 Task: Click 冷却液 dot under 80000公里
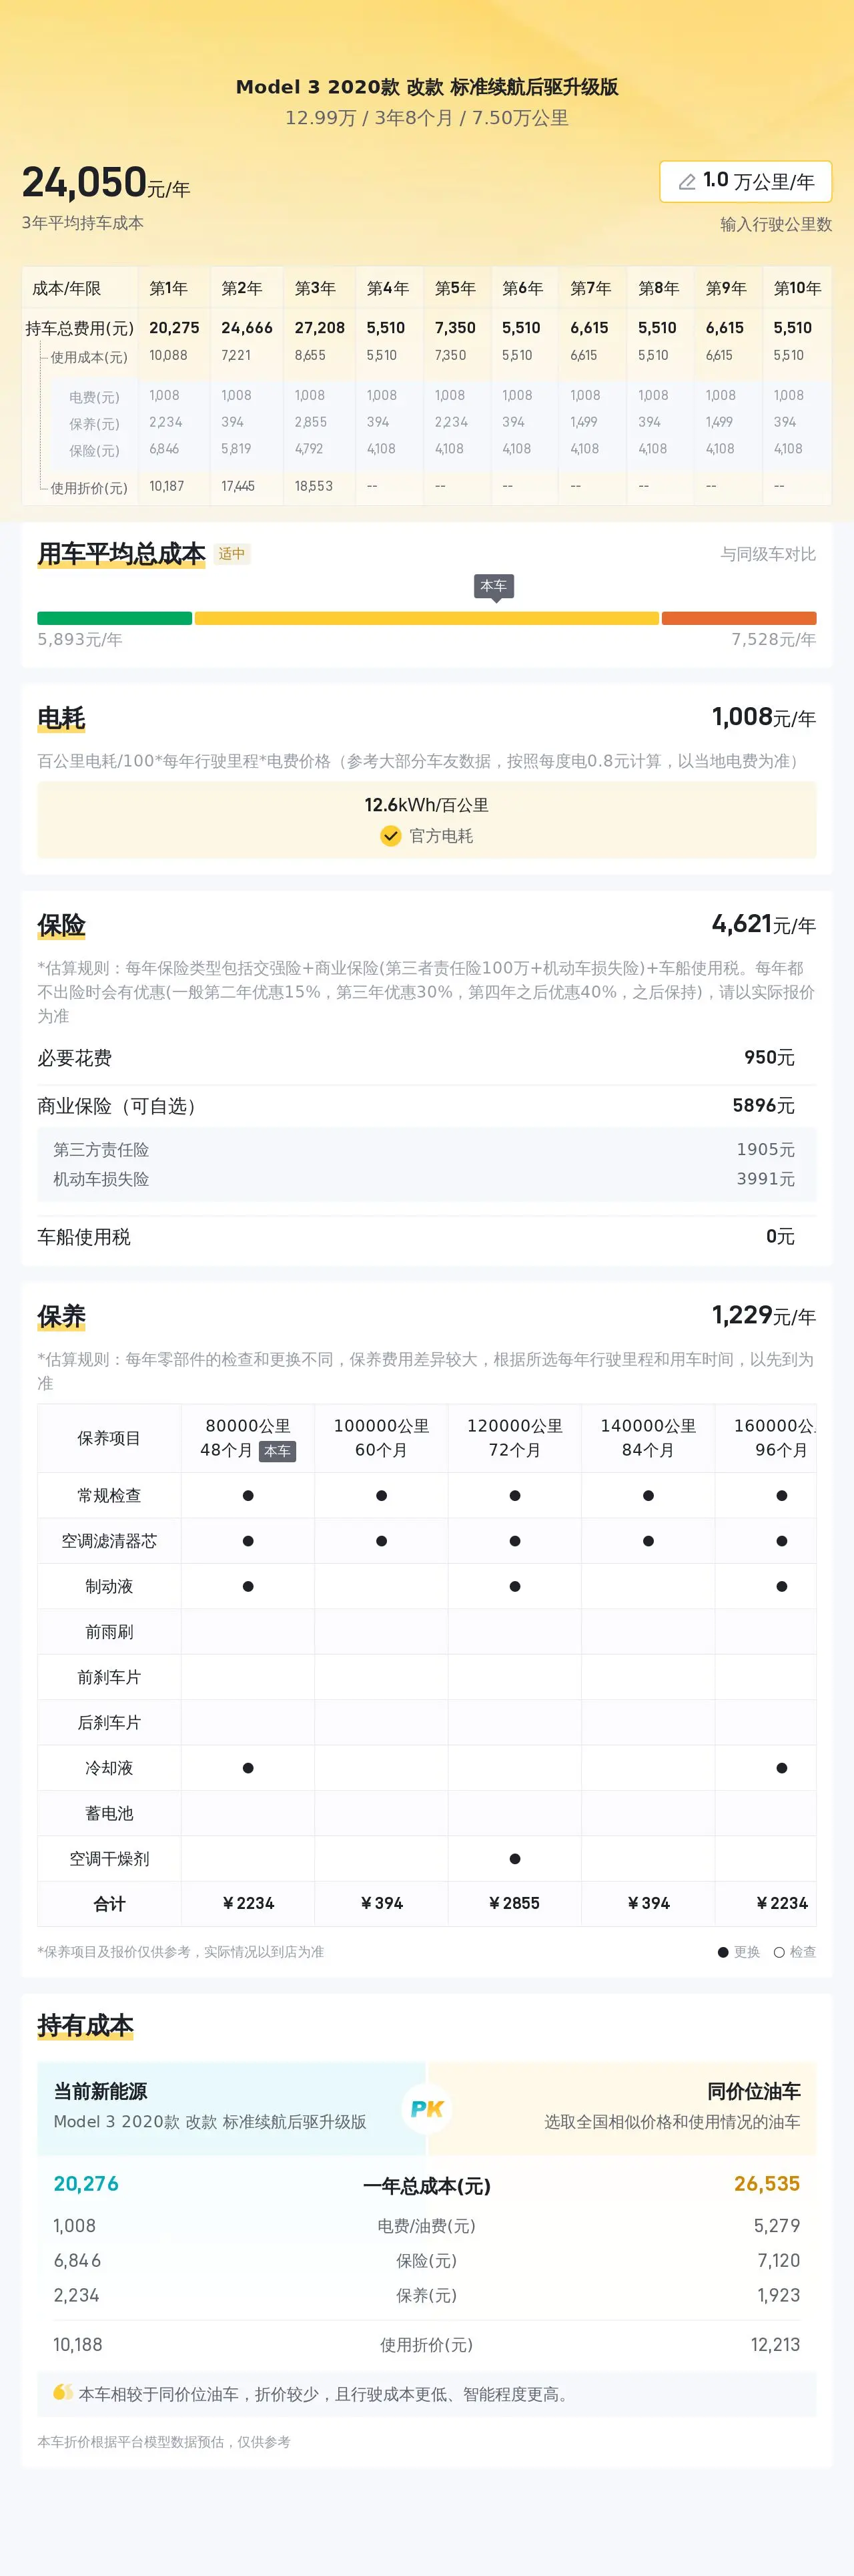coord(248,1768)
